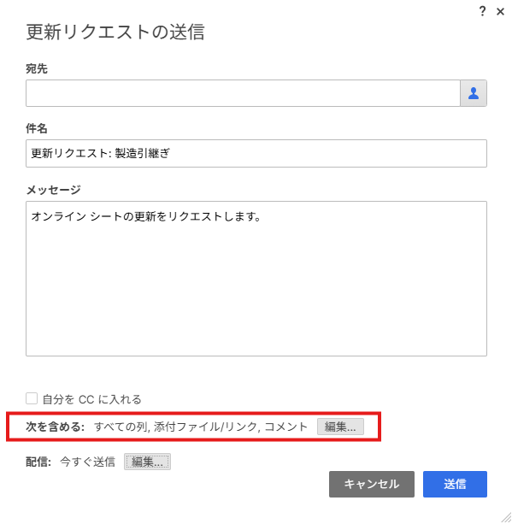Open help via the question mark icon

482,11
